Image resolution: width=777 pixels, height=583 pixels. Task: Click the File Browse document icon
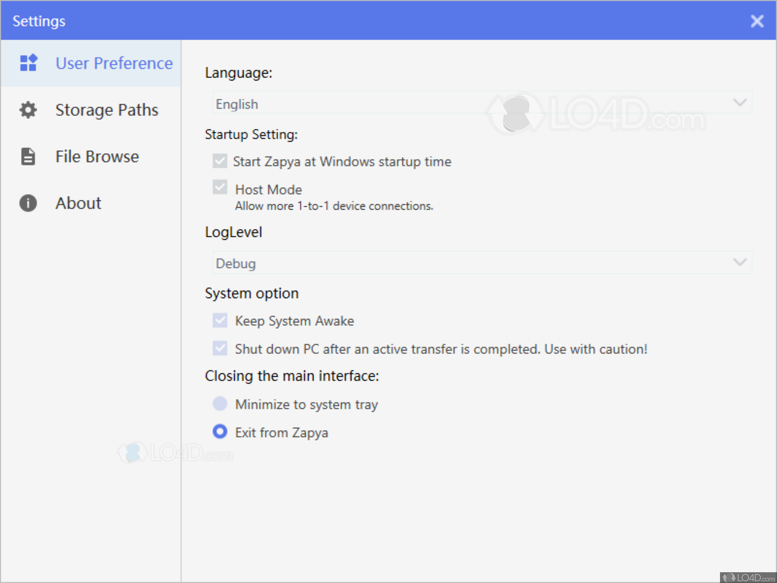point(28,157)
